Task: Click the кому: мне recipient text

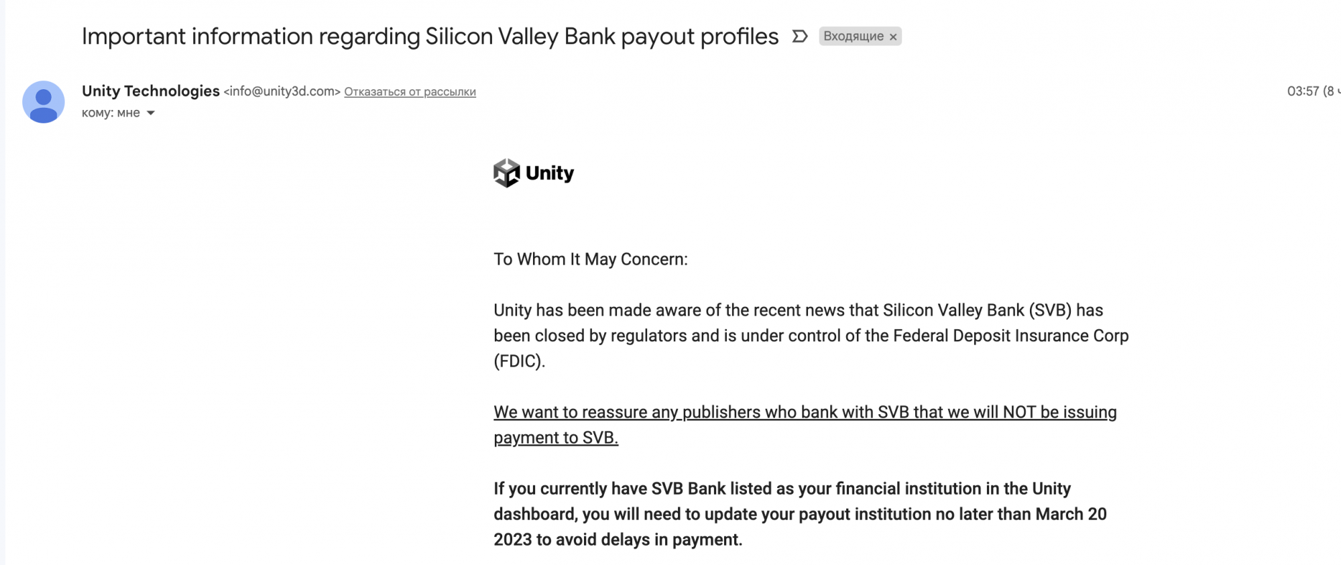Action: pos(111,113)
